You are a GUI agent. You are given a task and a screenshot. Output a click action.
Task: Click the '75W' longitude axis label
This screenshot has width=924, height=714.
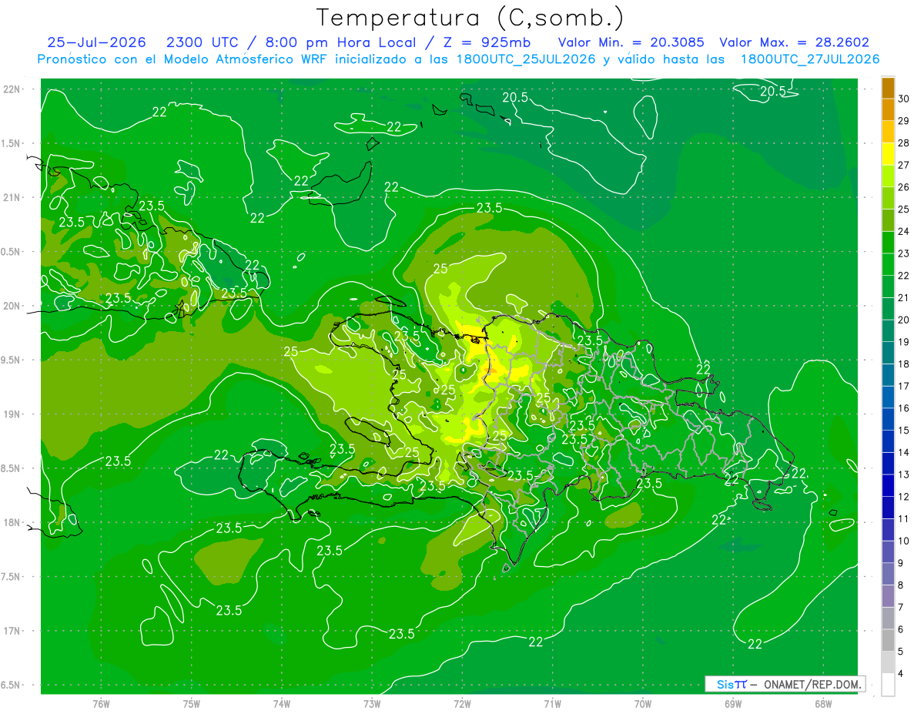tap(191, 703)
